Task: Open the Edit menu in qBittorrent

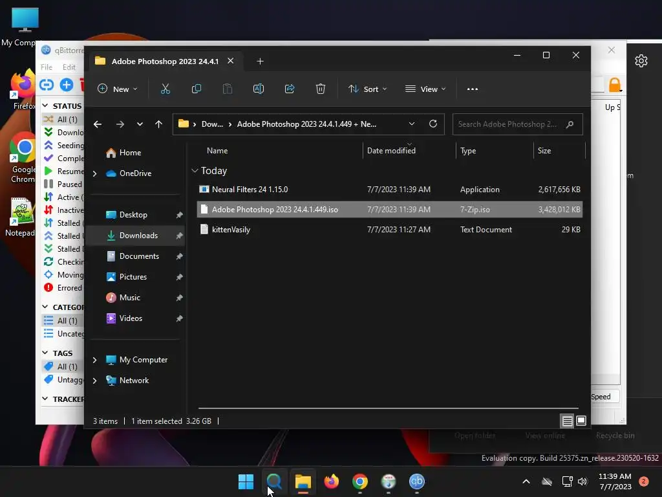Action: click(69, 67)
